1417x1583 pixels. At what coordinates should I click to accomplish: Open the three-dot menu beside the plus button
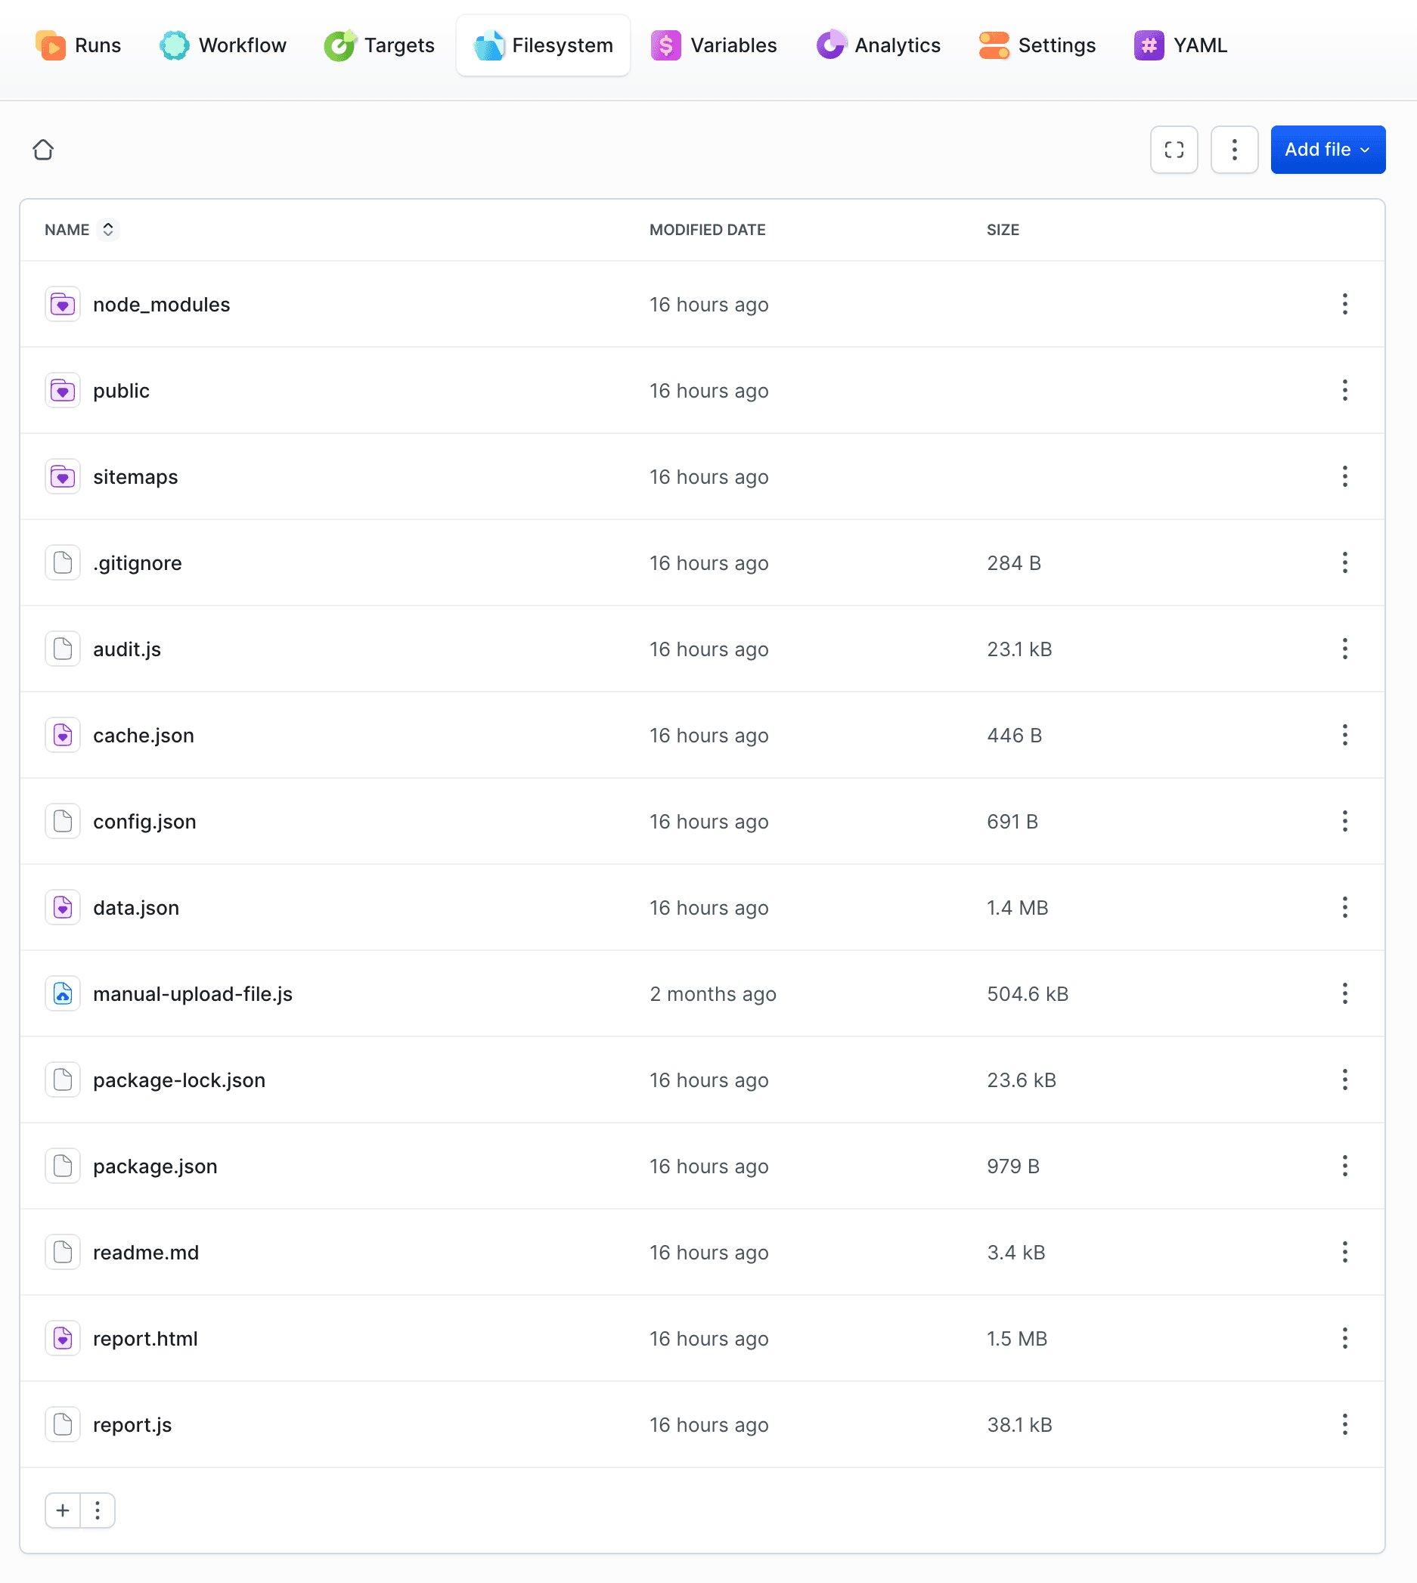pyautogui.click(x=98, y=1510)
